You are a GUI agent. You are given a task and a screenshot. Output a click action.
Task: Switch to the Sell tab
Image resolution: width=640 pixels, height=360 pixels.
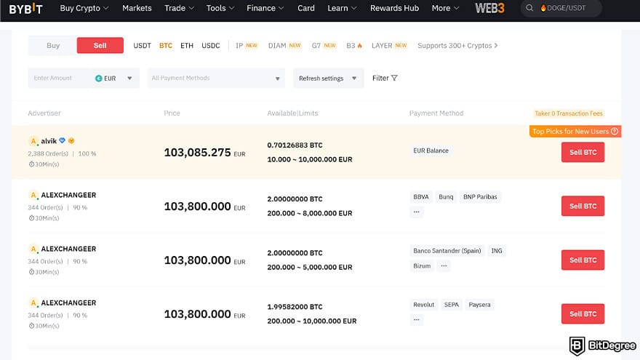coord(100,45)
